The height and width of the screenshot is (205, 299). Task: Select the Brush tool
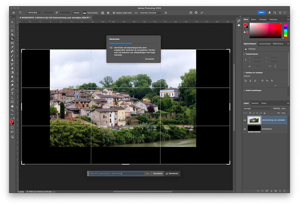(12, 56)
